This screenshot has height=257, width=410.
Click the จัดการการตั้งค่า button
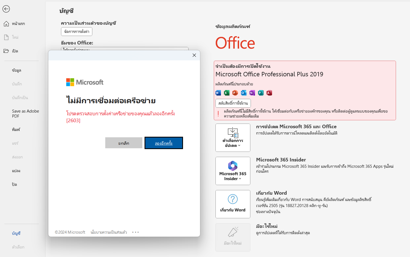pos(77,32)
